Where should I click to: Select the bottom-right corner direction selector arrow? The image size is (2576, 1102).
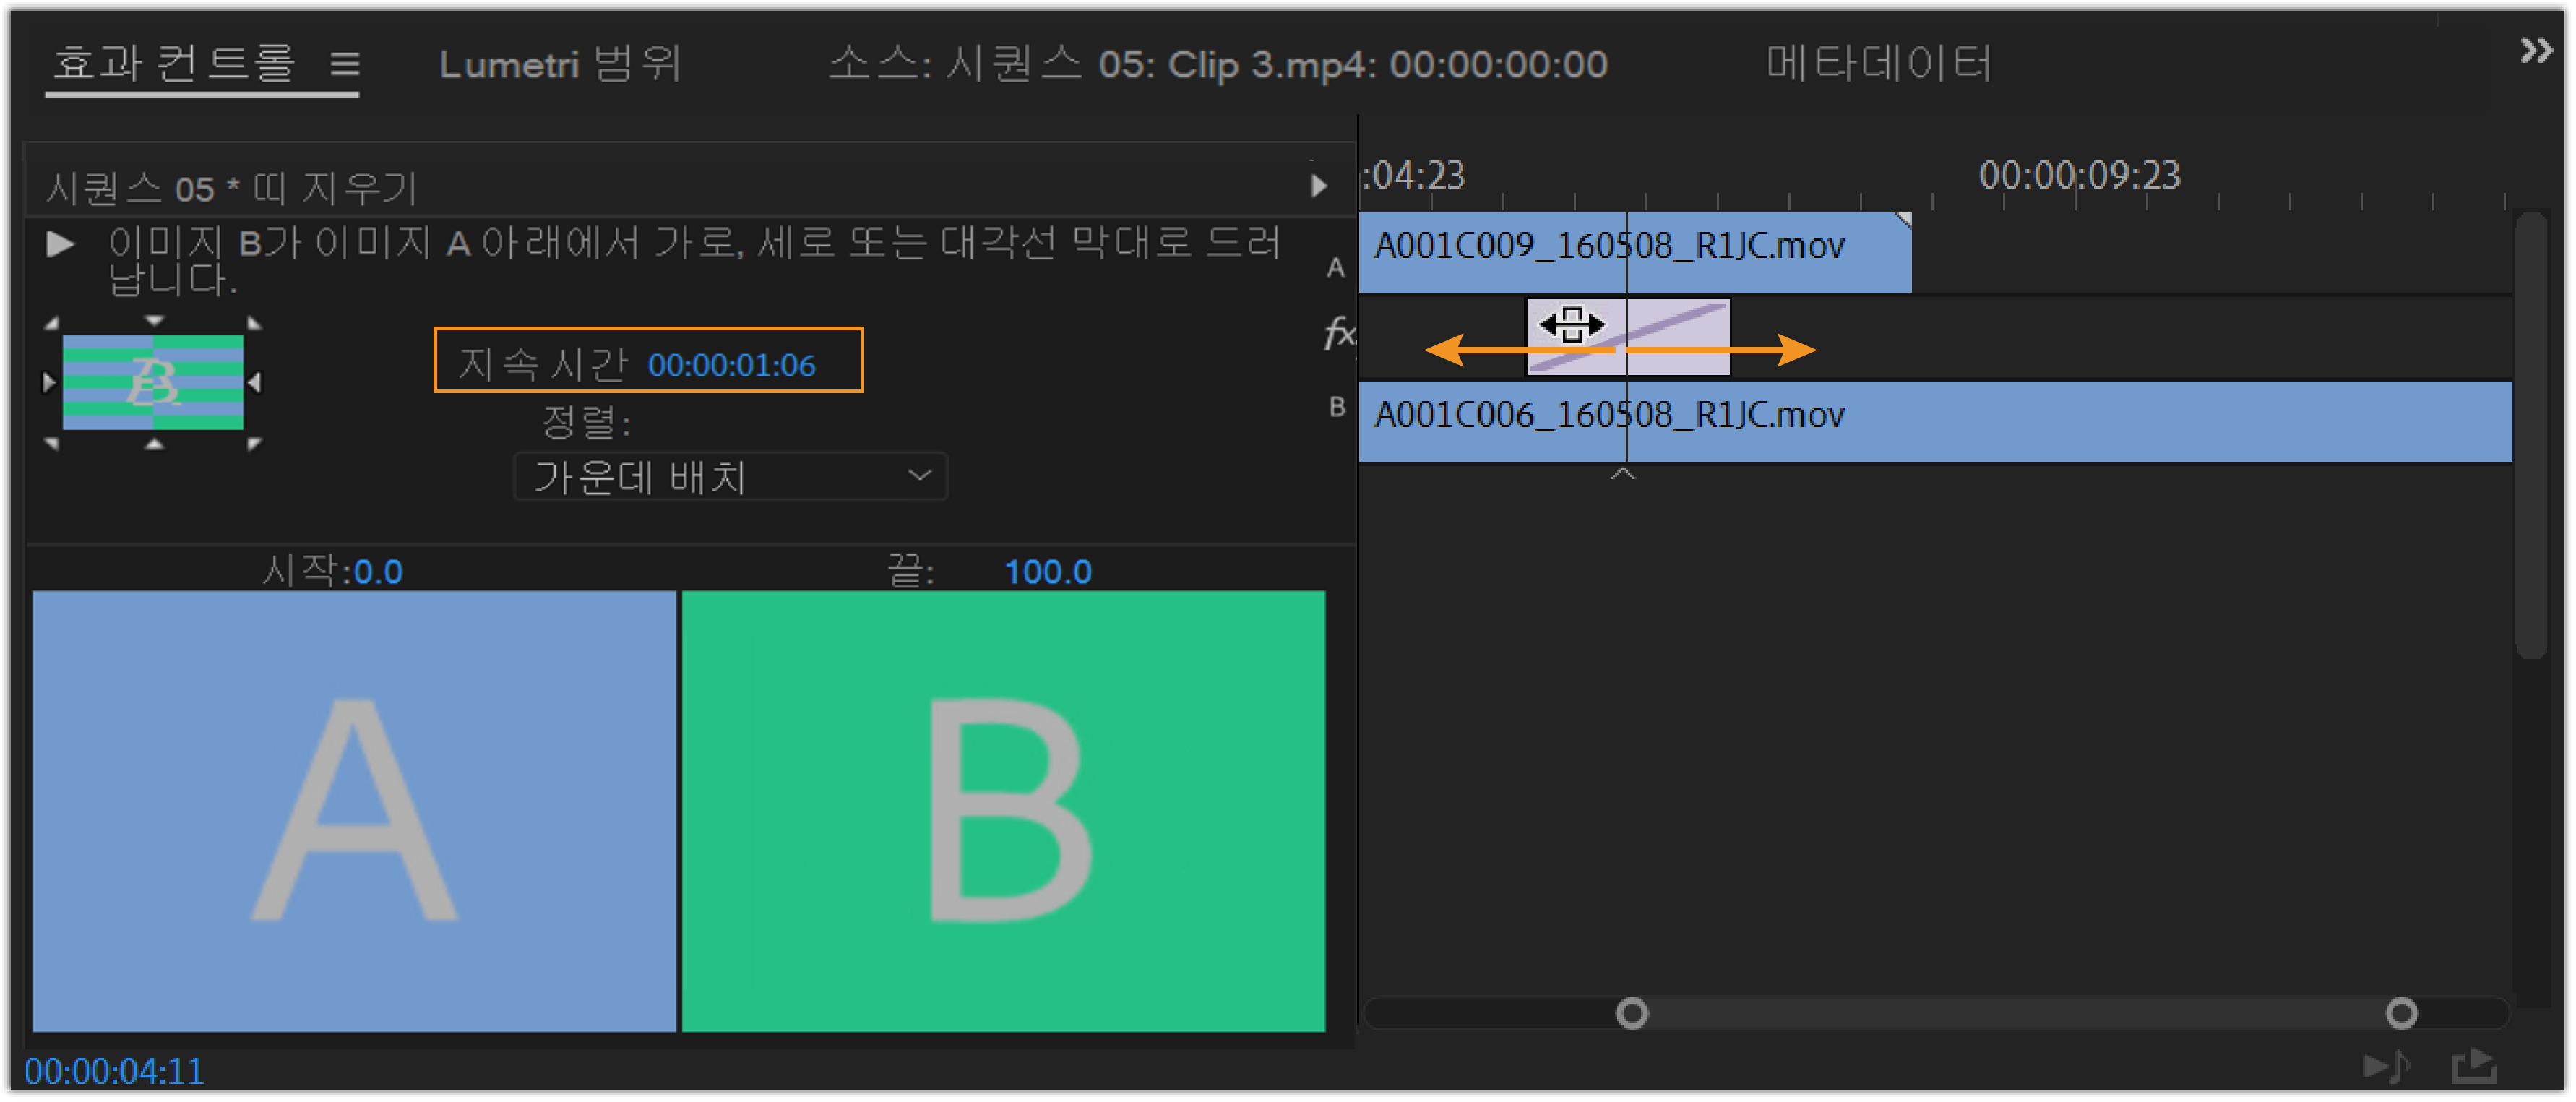(x=254, y=444)
